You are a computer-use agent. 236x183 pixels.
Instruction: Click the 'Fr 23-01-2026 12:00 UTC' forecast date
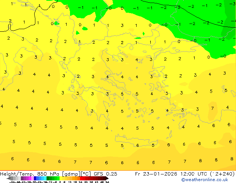[171, 174]
